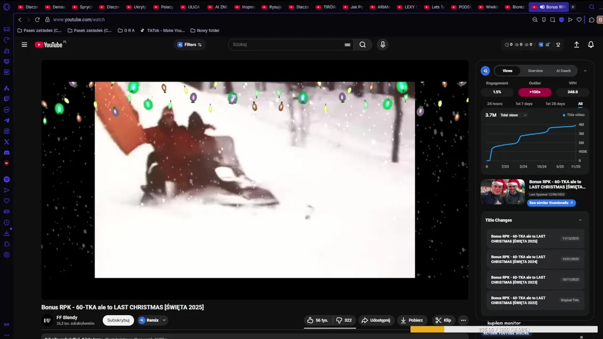Open YouTube notifications bell
603x339 pixels.
point(591,45)
